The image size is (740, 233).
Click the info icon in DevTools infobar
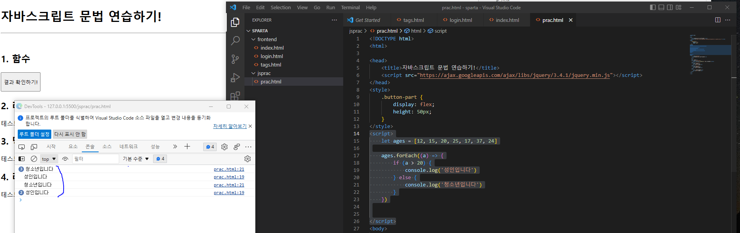20,118
